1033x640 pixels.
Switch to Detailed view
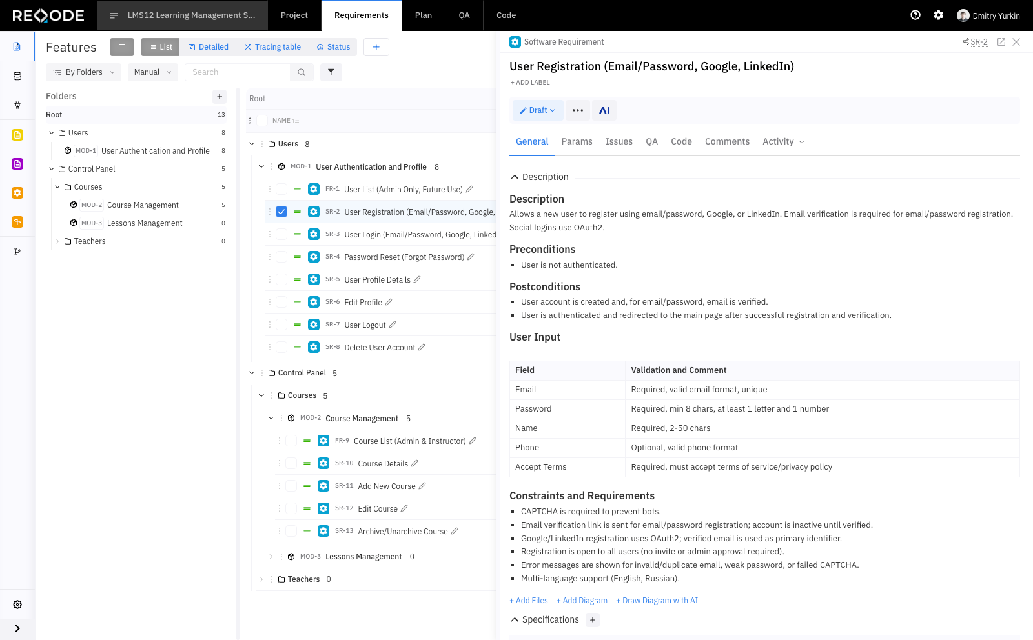208,47
